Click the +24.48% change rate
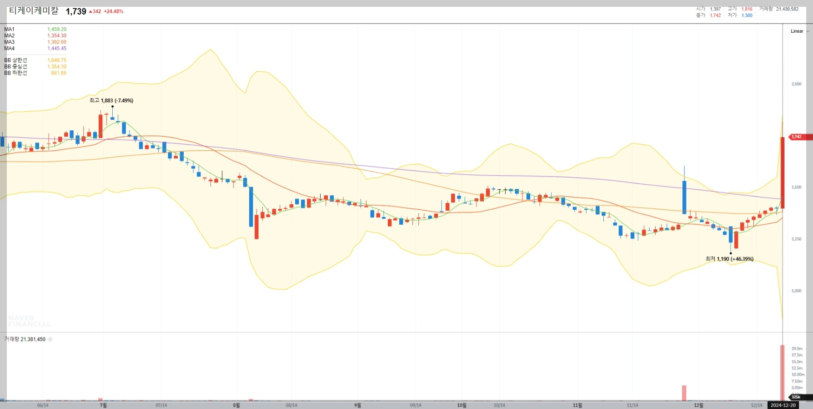Screen dimensions: 813x409 (114, 11)
